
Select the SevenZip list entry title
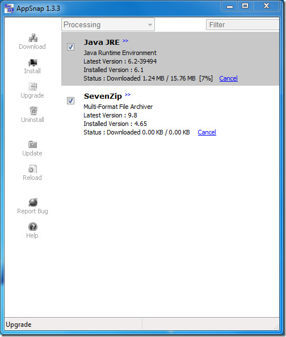[103, 96]
